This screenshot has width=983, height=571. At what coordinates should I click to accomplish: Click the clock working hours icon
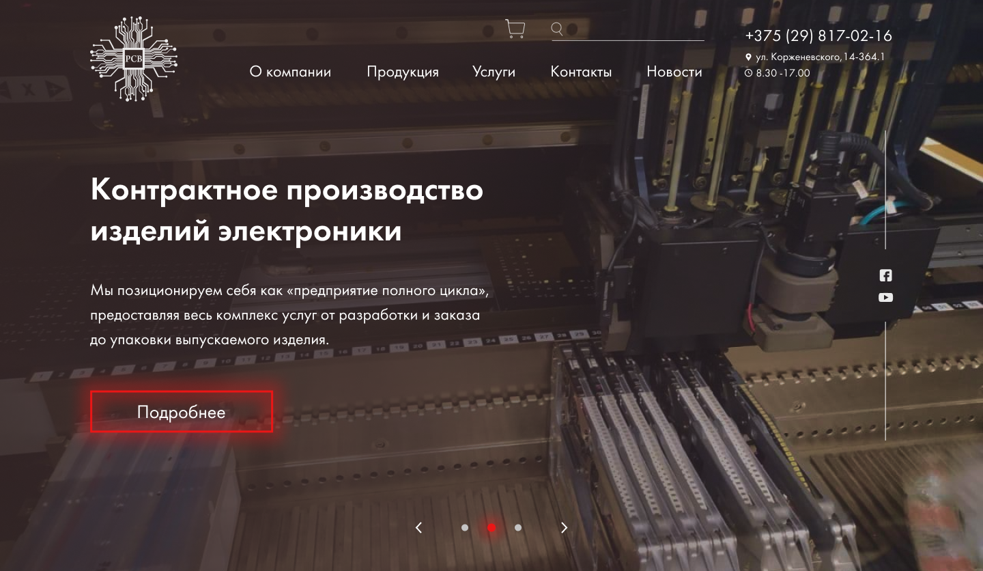point(748,73)
